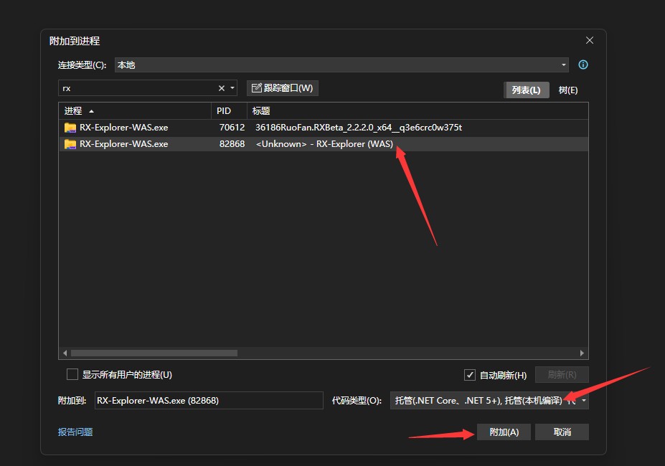Select RX-Explorer-WAS.exe process with PID 70612
Viewport: 665px width, 466px height.
click(x=323, y=128)
